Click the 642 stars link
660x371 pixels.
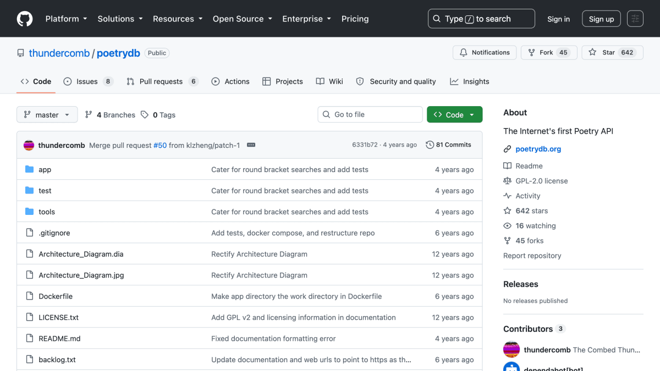click(531, 211)
